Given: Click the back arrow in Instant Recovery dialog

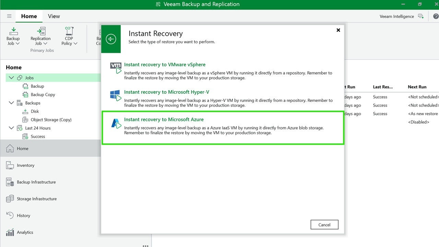Looking at the screenshot, I should 111,39.
